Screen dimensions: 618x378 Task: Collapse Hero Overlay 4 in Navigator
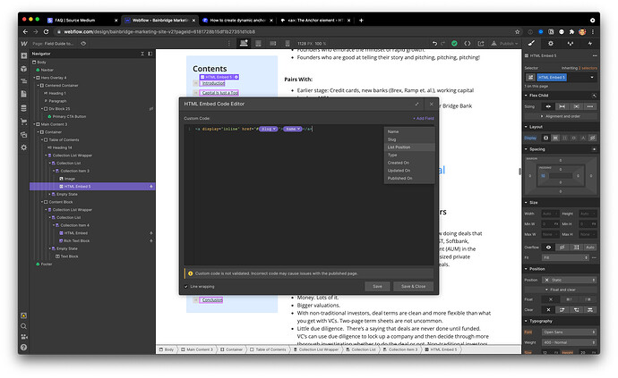[34, 78]
